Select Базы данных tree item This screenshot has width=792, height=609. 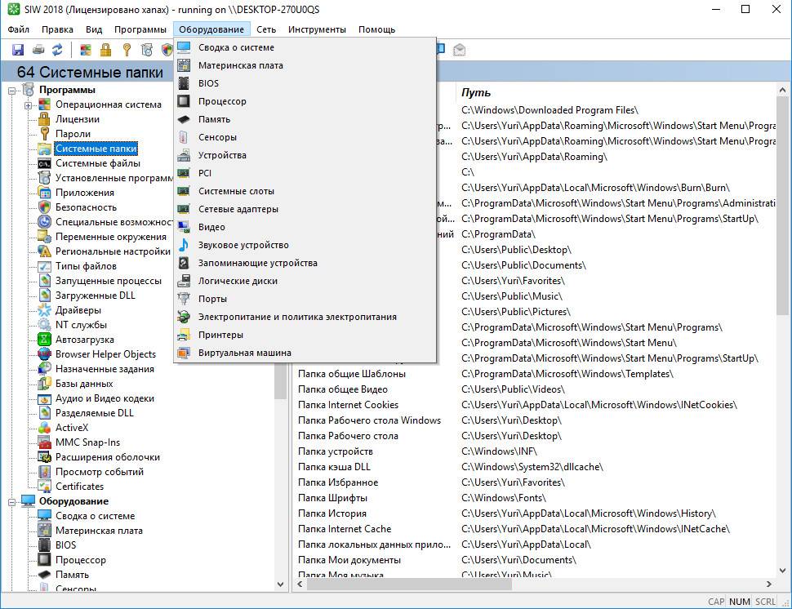[84, 384]
